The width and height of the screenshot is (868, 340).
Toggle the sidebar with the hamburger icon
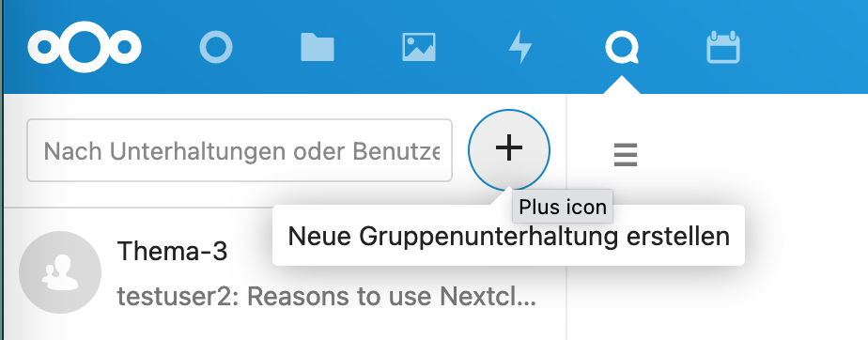626,155
